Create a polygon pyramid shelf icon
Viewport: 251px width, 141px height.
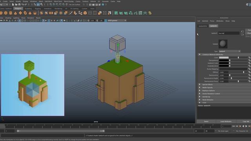click(30, 13)
